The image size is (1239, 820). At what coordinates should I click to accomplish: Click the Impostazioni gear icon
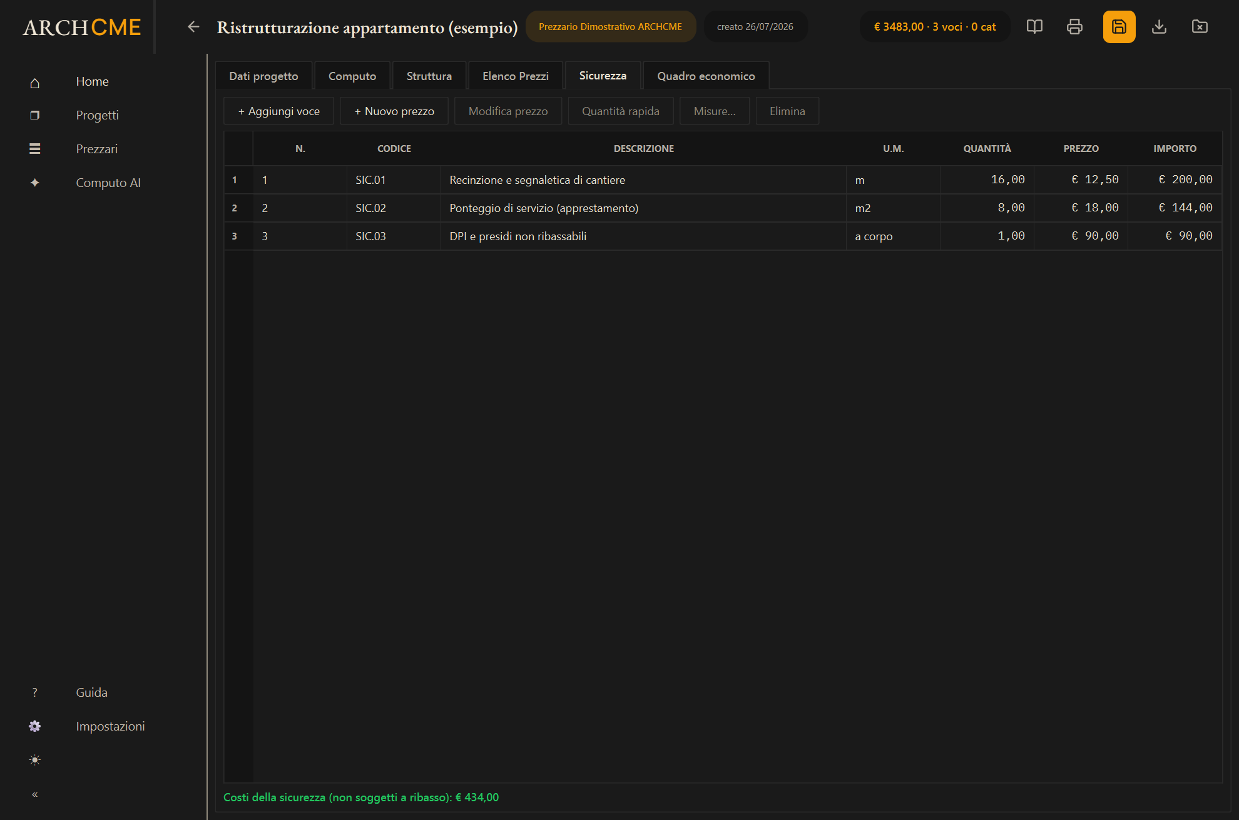click(35, 726)
